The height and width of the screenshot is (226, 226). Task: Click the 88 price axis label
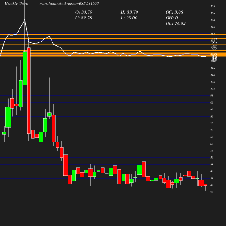(x=212, y=109)
